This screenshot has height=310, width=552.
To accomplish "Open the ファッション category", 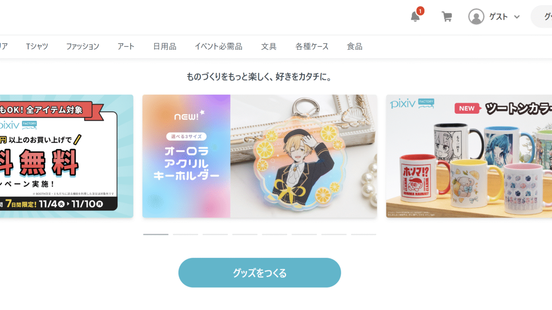I will (x=82, y=46).
